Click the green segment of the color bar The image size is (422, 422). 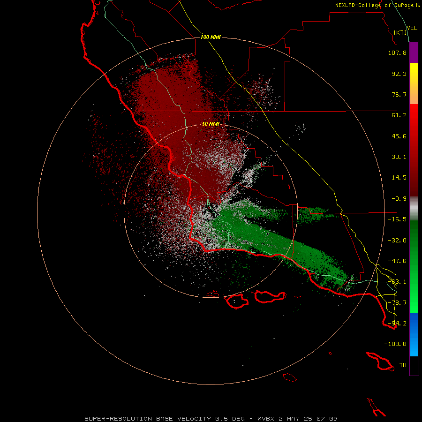click(414, 266)
